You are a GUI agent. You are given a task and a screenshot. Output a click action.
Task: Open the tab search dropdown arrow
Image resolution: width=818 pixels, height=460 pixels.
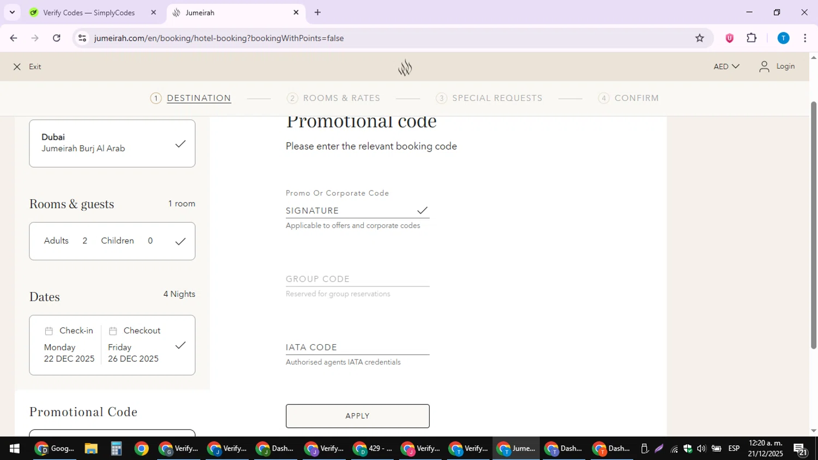[x=12, y=12]
